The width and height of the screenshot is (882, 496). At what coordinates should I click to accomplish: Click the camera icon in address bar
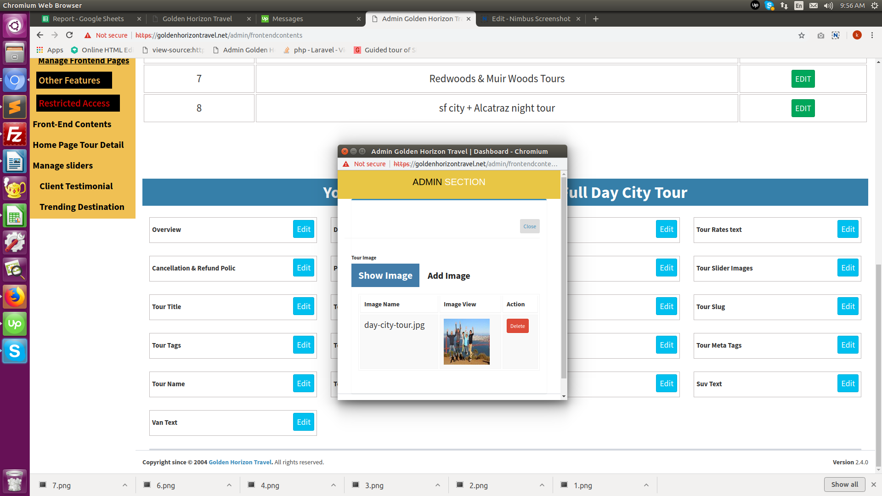pyautogui.click(x=820, y=35)
